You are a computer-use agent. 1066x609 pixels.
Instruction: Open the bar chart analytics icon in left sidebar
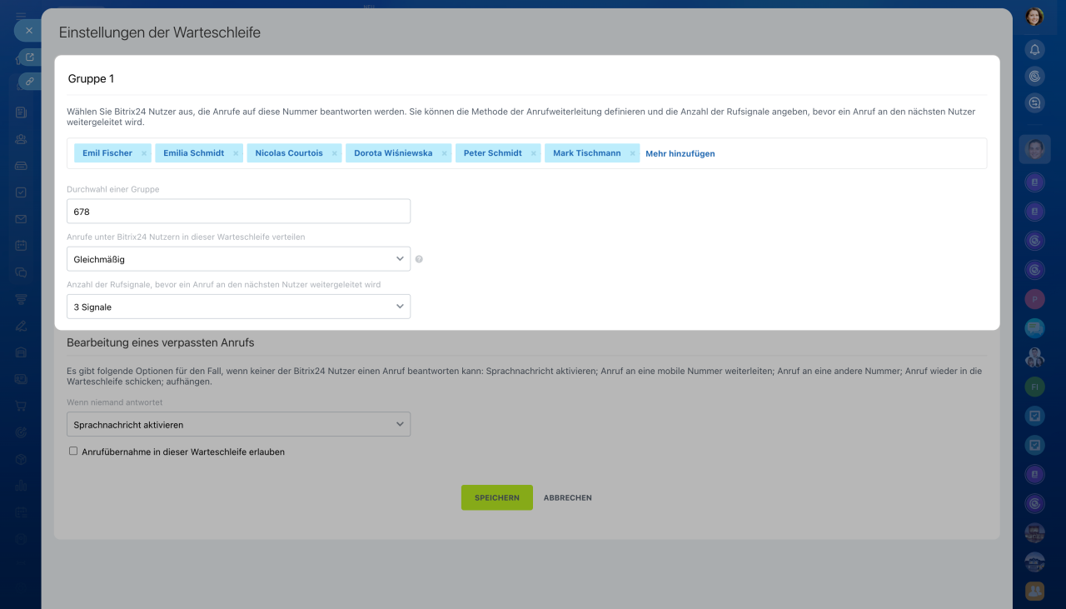[21, 486]
